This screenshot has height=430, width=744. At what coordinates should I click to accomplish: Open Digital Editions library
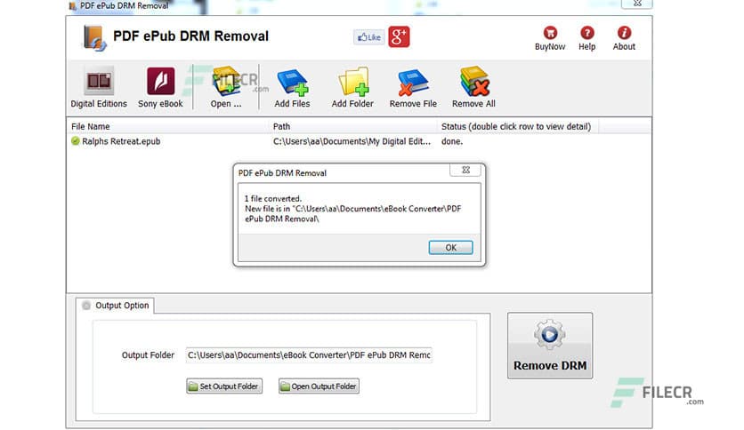(x=99, y=88)
